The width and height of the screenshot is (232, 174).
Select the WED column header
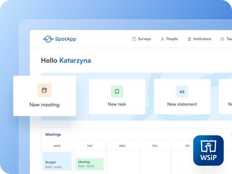122,146
